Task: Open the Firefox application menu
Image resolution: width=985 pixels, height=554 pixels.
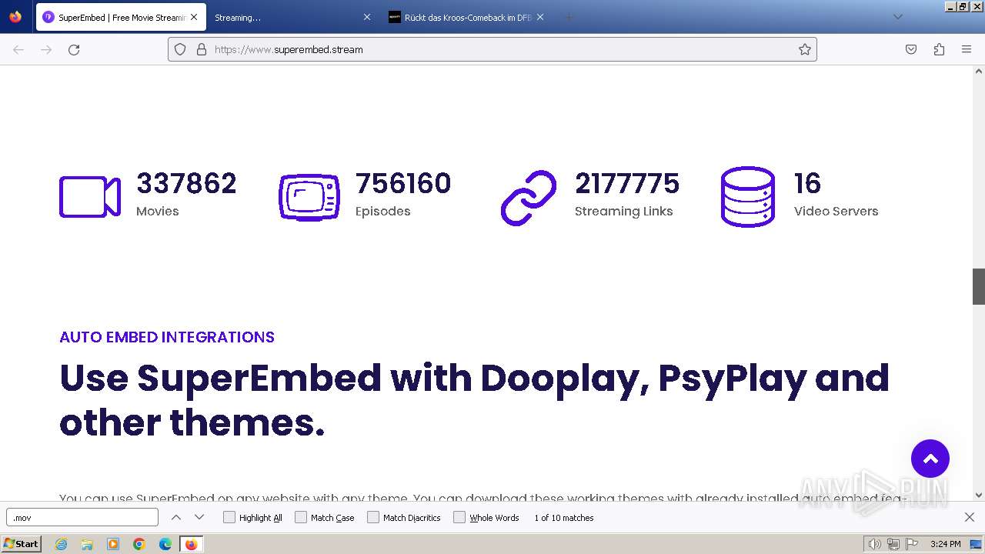Action: tap(967, 49)
